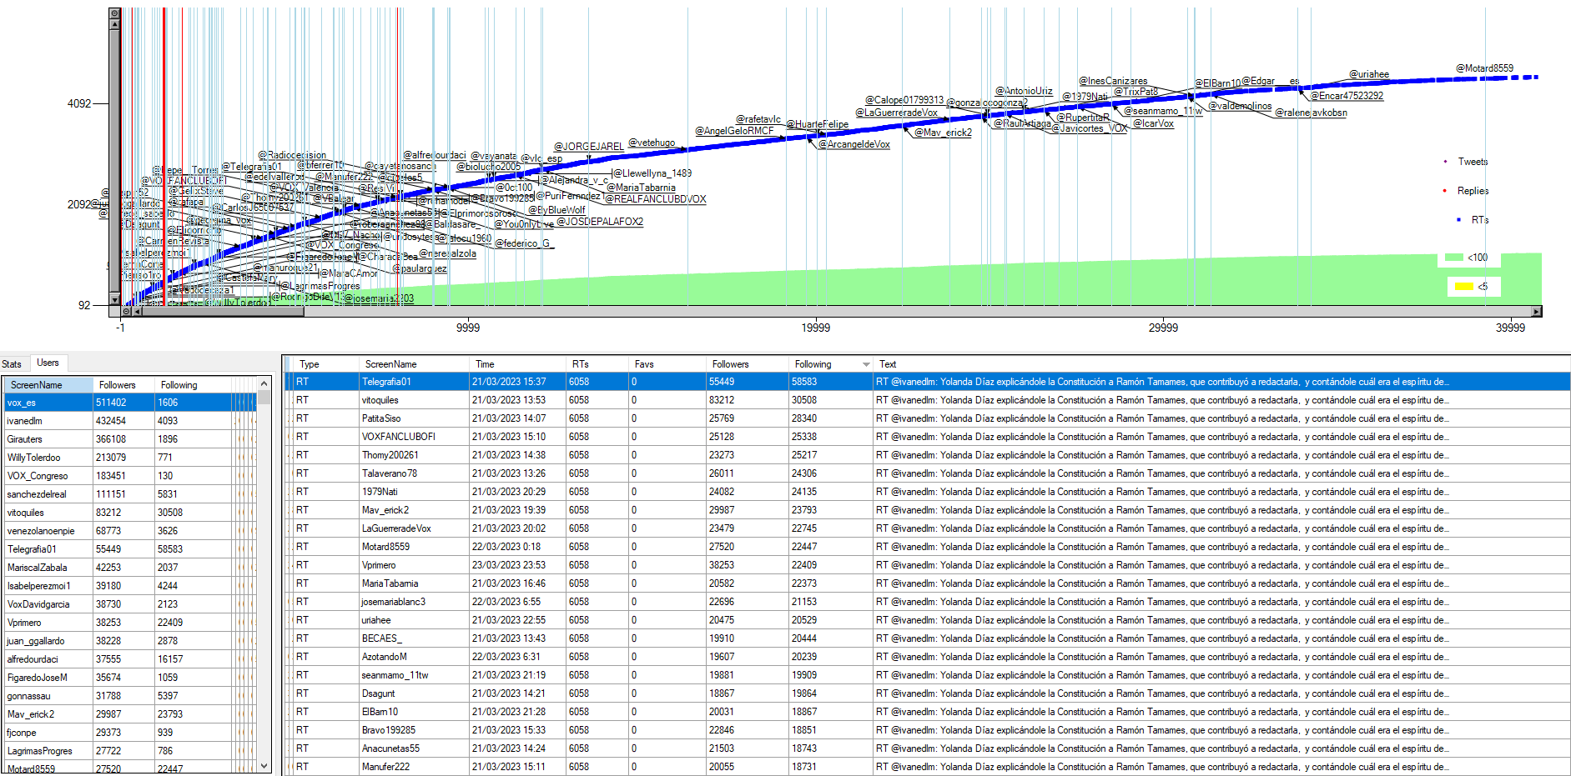The height and width of the screenshot is (776, 1571).
Task: Sort users list by Followers header
Action: (123, 385)
